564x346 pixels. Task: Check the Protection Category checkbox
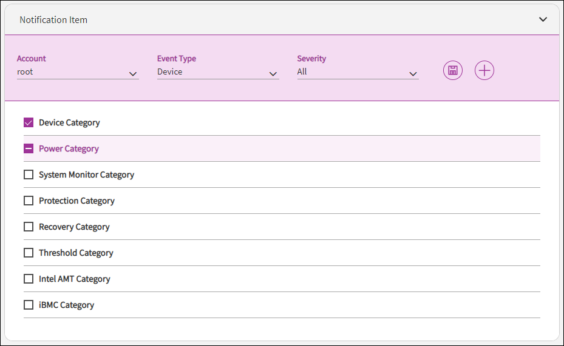coord(29,201)
